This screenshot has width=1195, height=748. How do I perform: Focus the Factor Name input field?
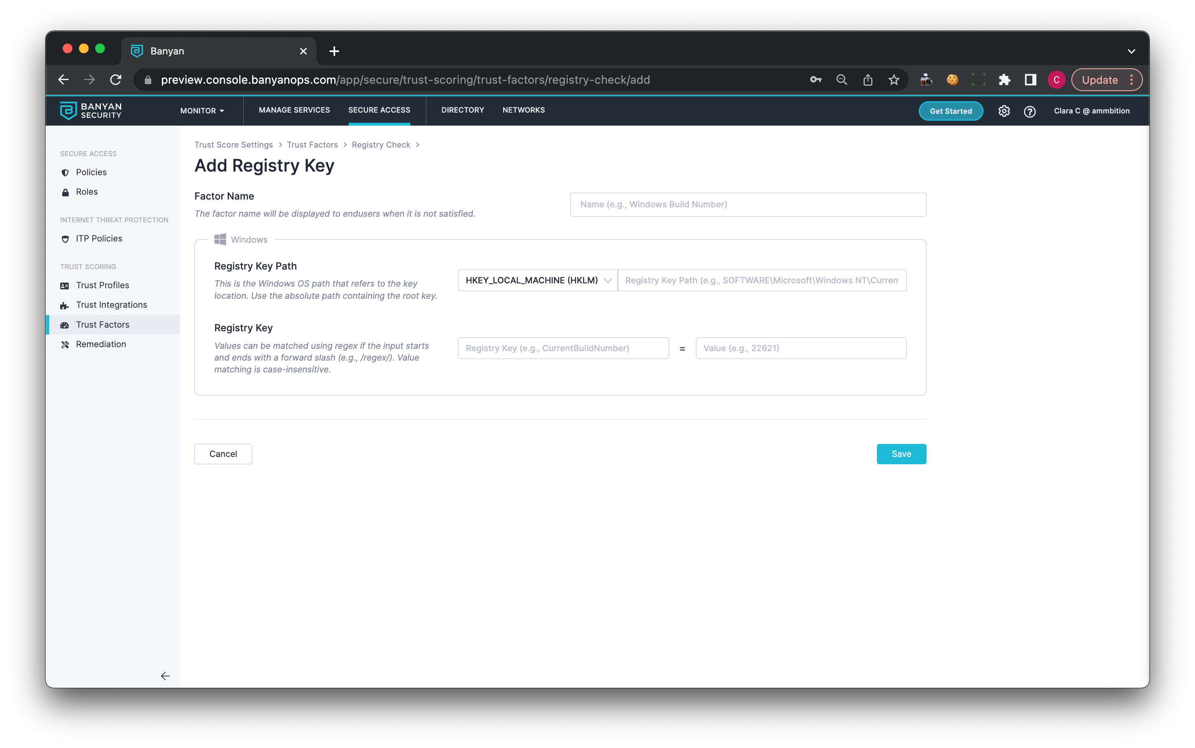pos(748,204)
